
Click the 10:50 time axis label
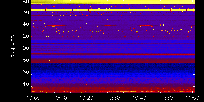tap(166, 98)
